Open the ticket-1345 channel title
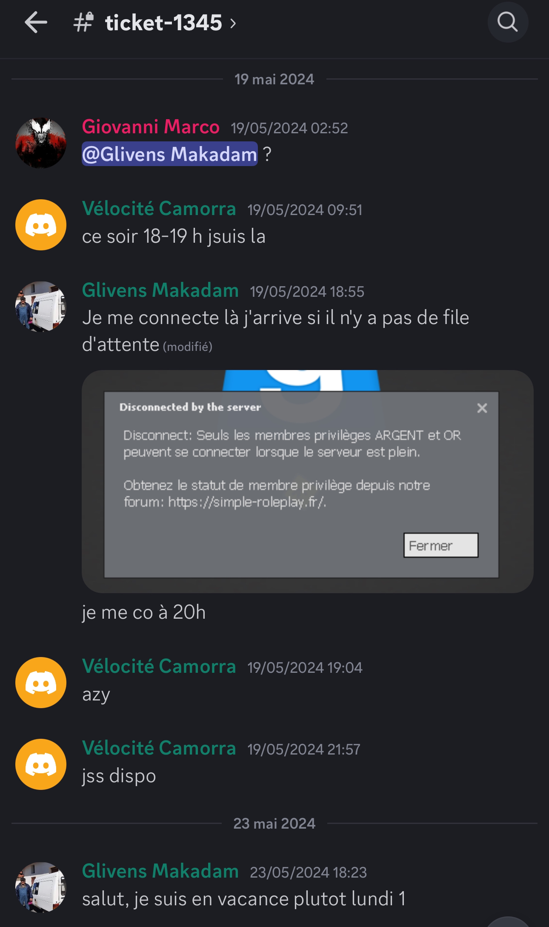 coord(163,23)
